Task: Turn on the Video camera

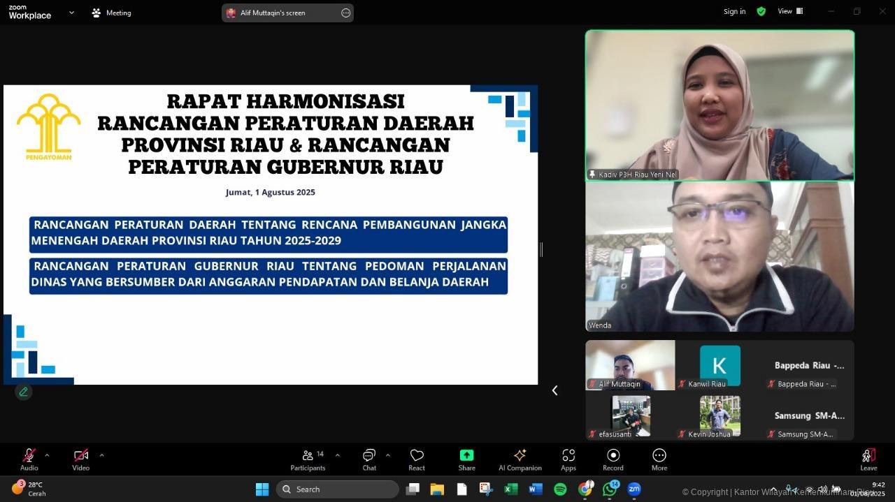Action: (80, 458)
